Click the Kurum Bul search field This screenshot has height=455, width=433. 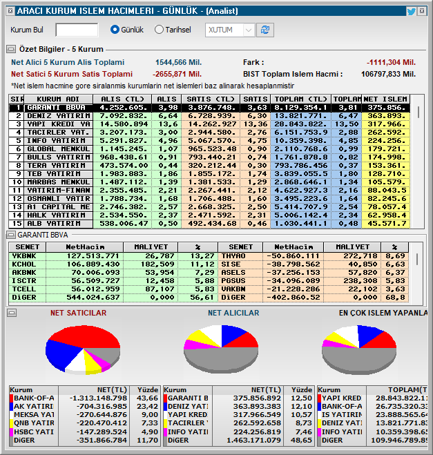pyautogui.click(x=77, y=30)
